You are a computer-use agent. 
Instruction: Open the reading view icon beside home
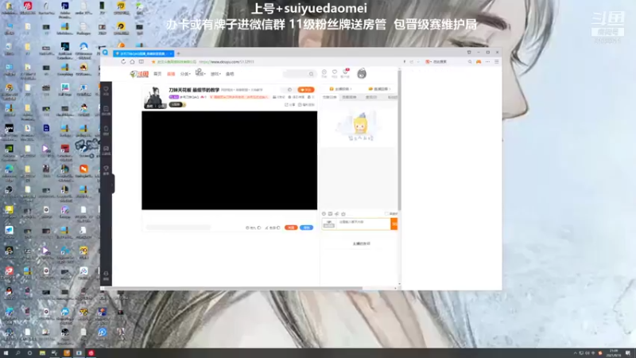tap(142, 62)
